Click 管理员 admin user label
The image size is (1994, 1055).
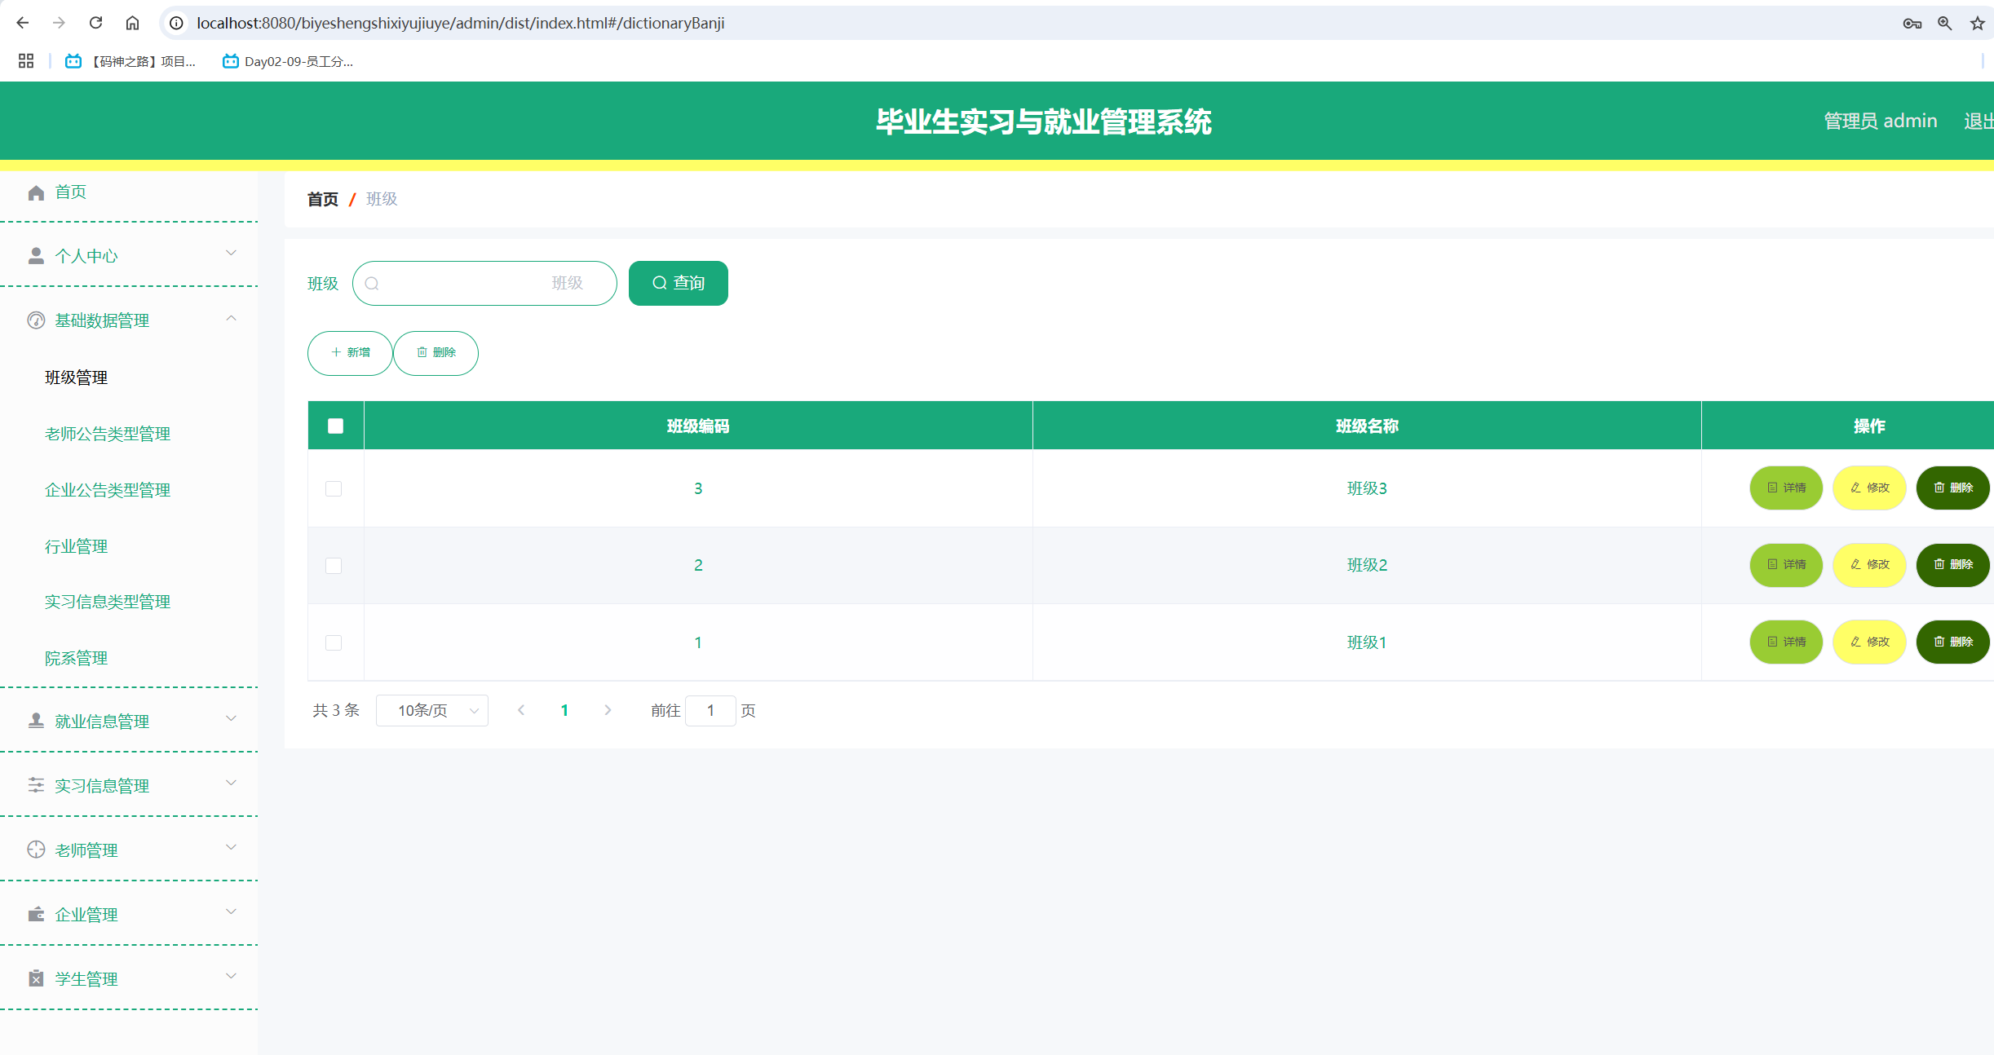1881,121
